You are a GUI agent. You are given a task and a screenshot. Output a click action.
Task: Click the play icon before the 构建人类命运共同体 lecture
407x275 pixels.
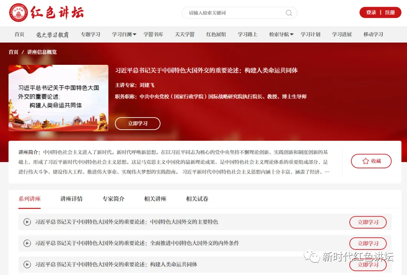point(26,264)
